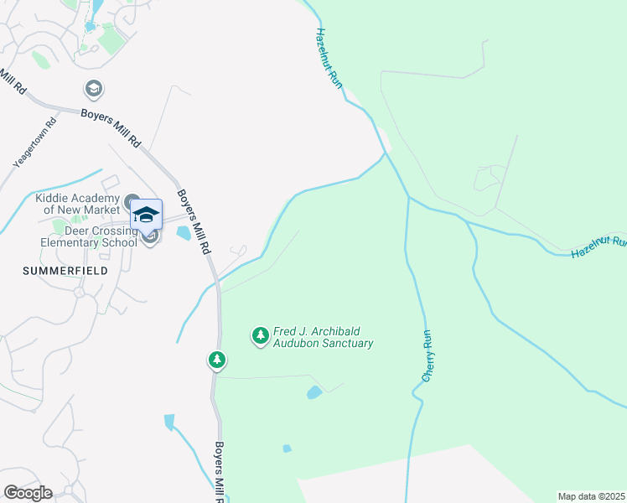
Task: Click the Boyers Mill Rd label near the top left
Action: click(x=111, y=128)
